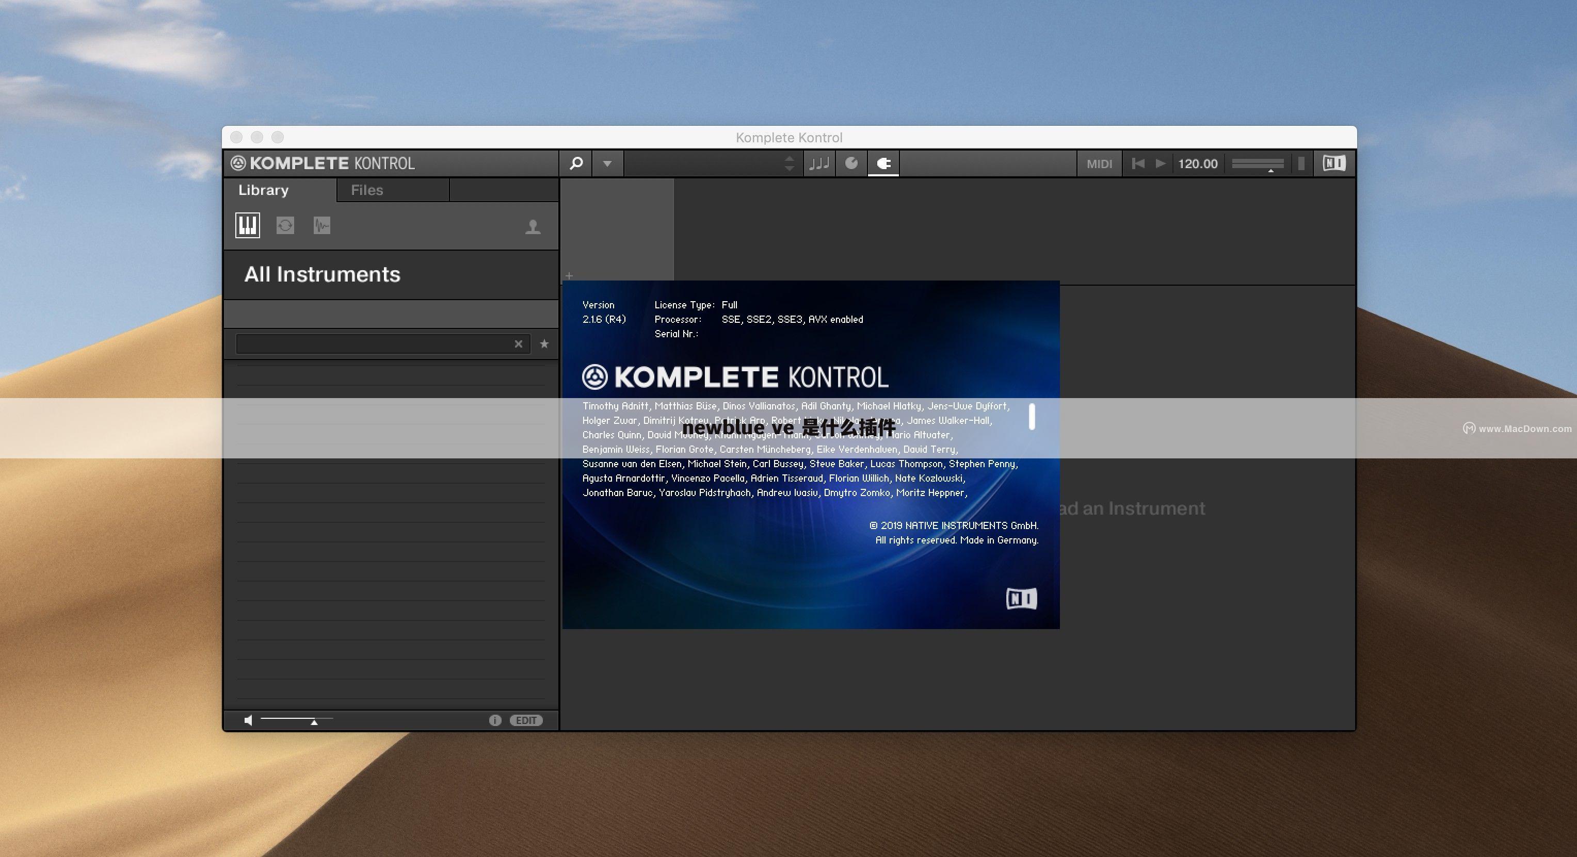Start playback with the play button
The height and width of the screenshot is (857, 1577).
pyautogui.click(x=1160, y=163)
